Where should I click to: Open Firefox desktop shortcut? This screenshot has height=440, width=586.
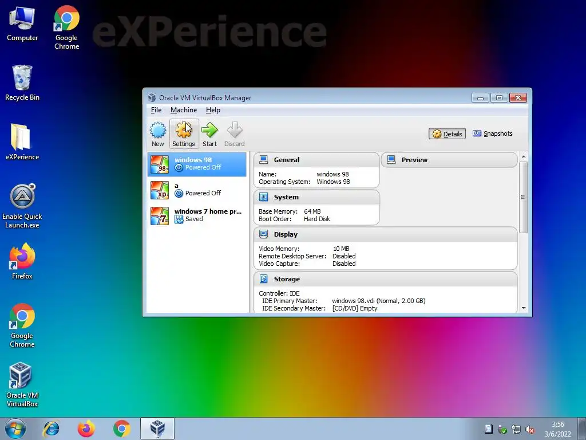point(22,261)
